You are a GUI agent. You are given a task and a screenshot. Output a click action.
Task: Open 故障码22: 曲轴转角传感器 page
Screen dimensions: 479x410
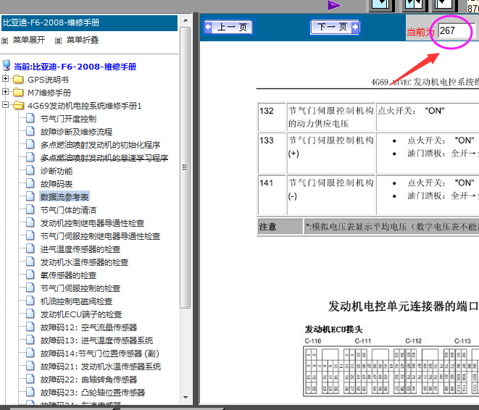[89, 380]
